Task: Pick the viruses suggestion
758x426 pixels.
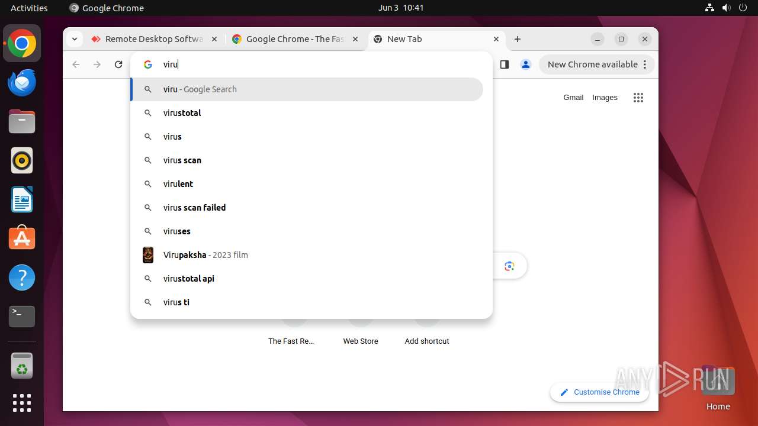Action: [307, 231]
